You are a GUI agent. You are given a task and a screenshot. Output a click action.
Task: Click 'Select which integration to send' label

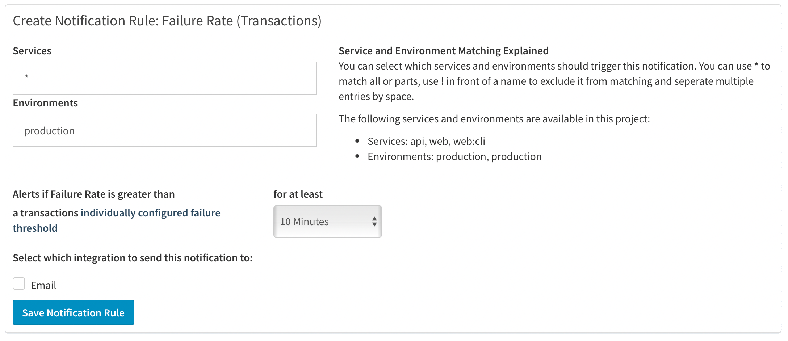point(133,258)
